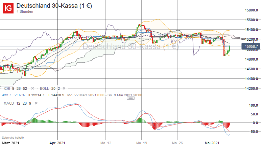The image size is (261, 146).
Task: Click the 15400.0 price axis label
Action: coord(251,30)
